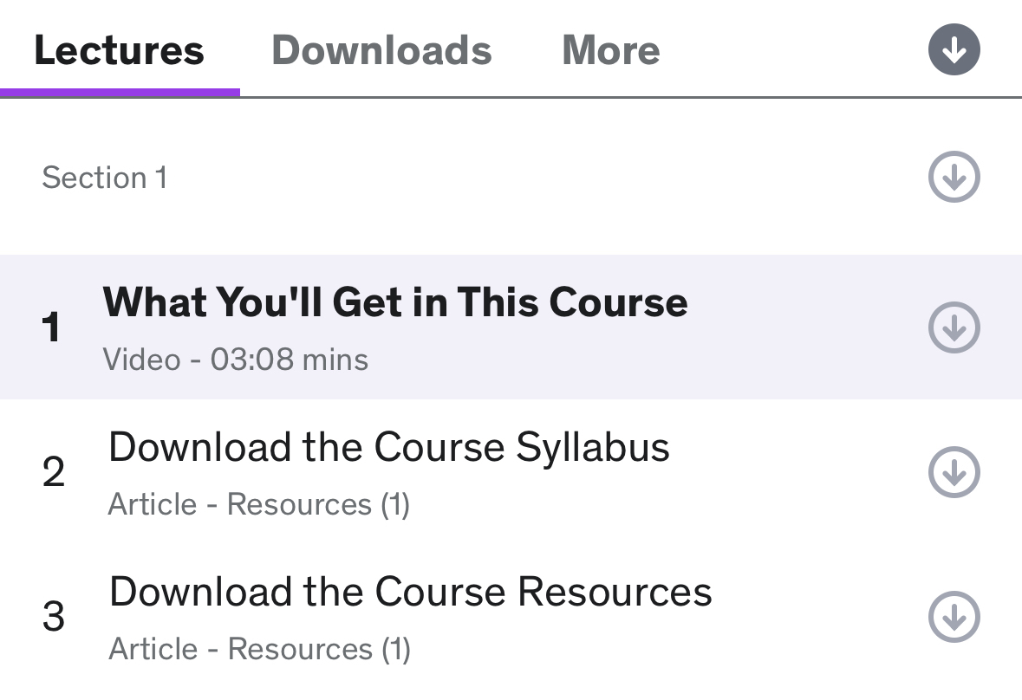Click "Article - Resources (1)" under Course Resources
This screenshot has width=1022, height=700.
[x=258, y=649]
